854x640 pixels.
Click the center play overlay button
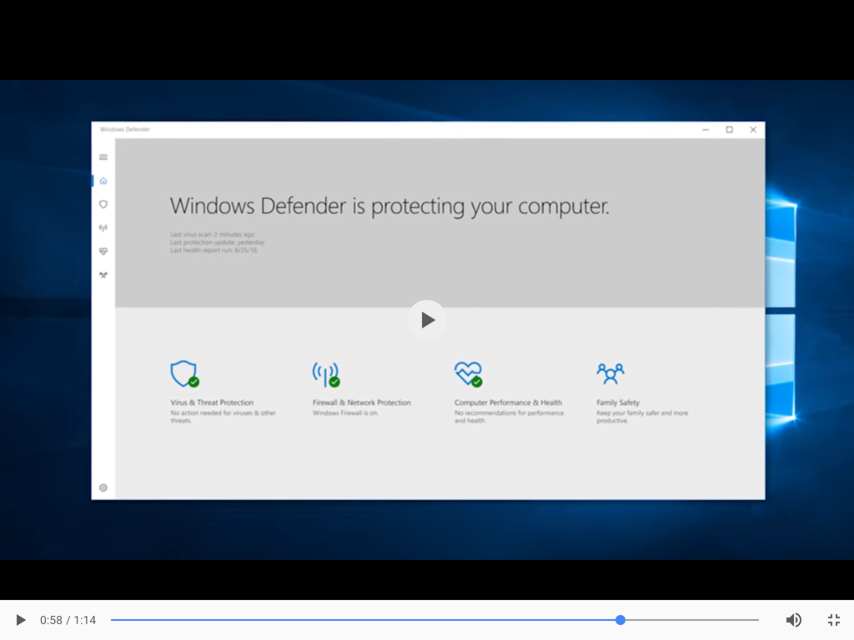(427, 320)
